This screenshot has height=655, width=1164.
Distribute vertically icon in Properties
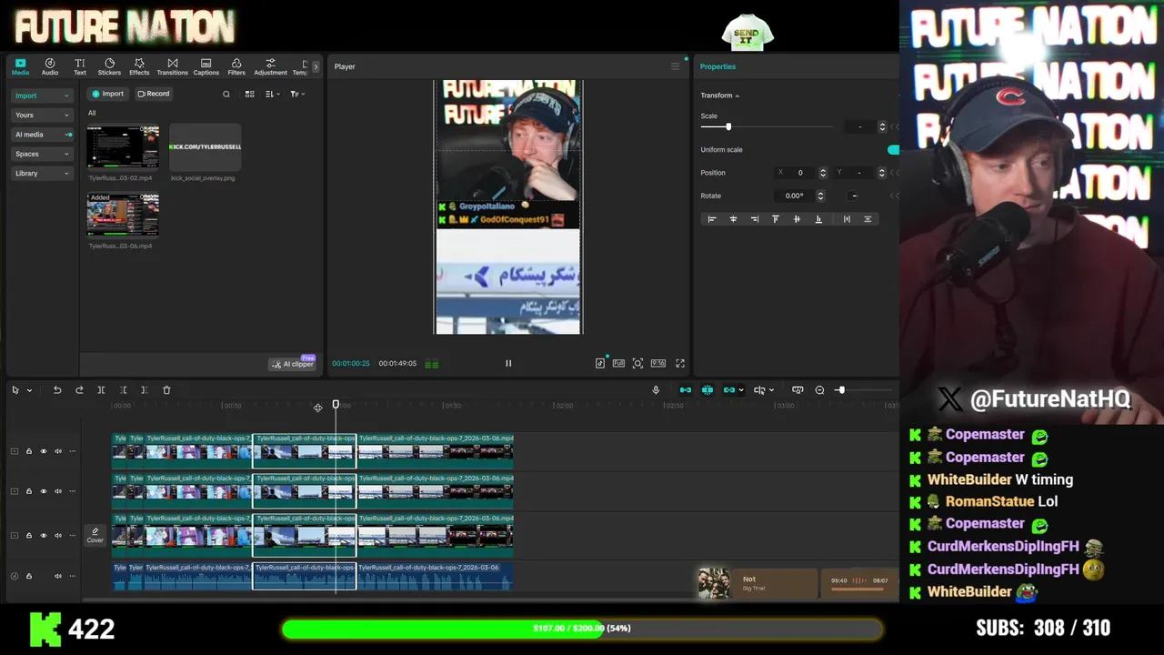pyautogui.click(x=868, y=219)
